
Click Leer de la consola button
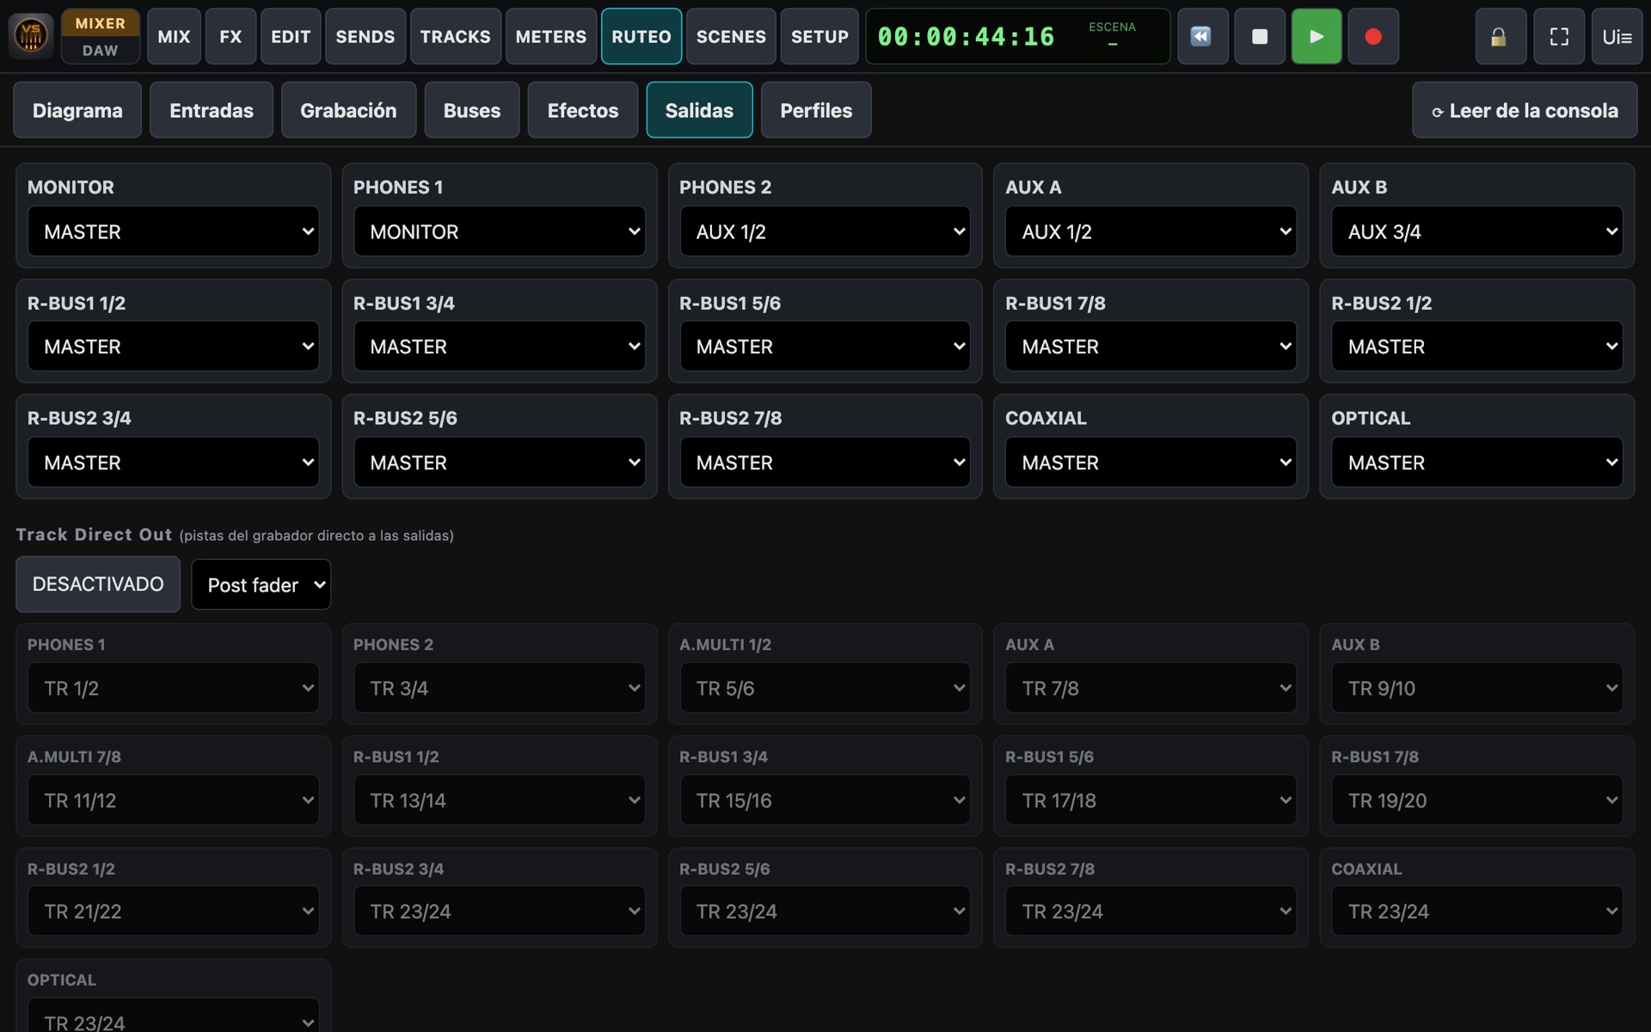pyautogui.click(x=1525, y=110)
